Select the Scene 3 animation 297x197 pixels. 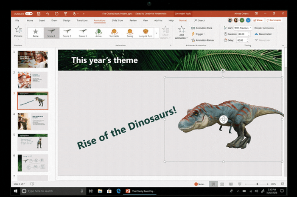83,33
